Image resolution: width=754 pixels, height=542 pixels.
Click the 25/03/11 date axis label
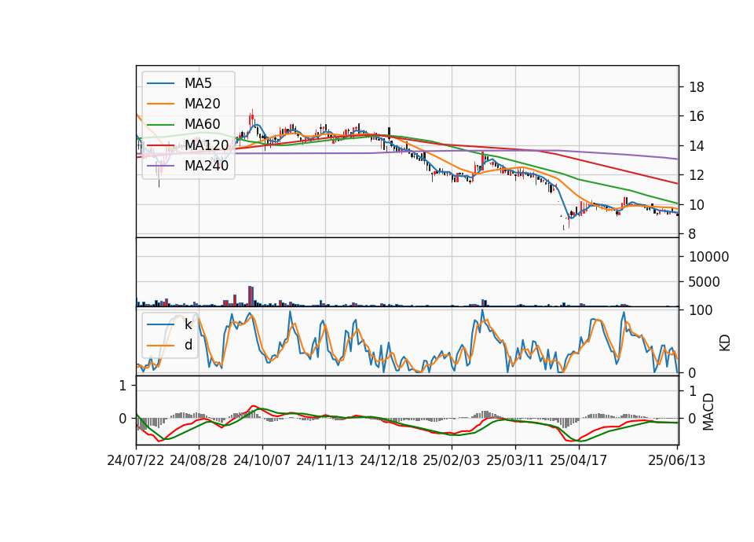click(515, 460)
